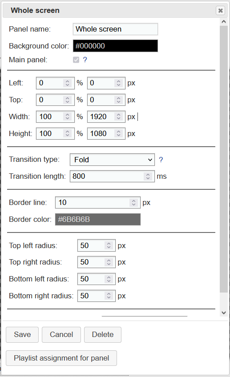This screenshot has height=377, width=230.
Task: Click the Cancel button
Action: pyautogui.click(x=61, y=334)
